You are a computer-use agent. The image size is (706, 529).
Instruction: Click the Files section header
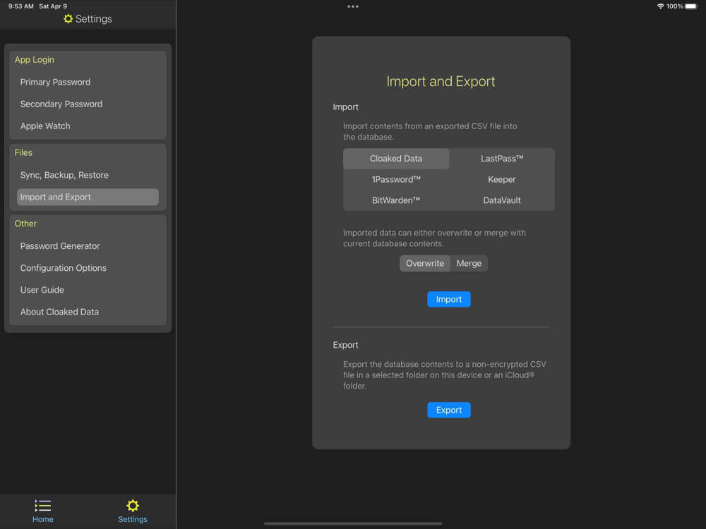pos(23,152)
